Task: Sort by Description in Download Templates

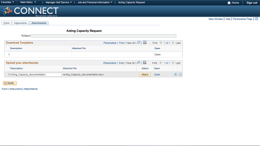Action: coord(16,48)
